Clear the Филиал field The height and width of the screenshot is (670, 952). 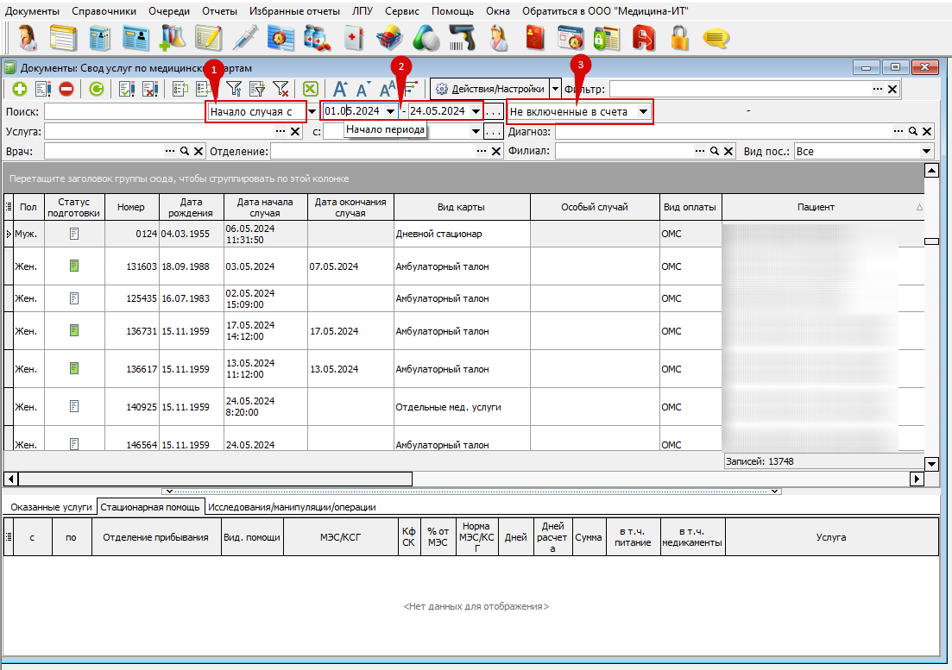pyautogui.click(x=728, y=152)
